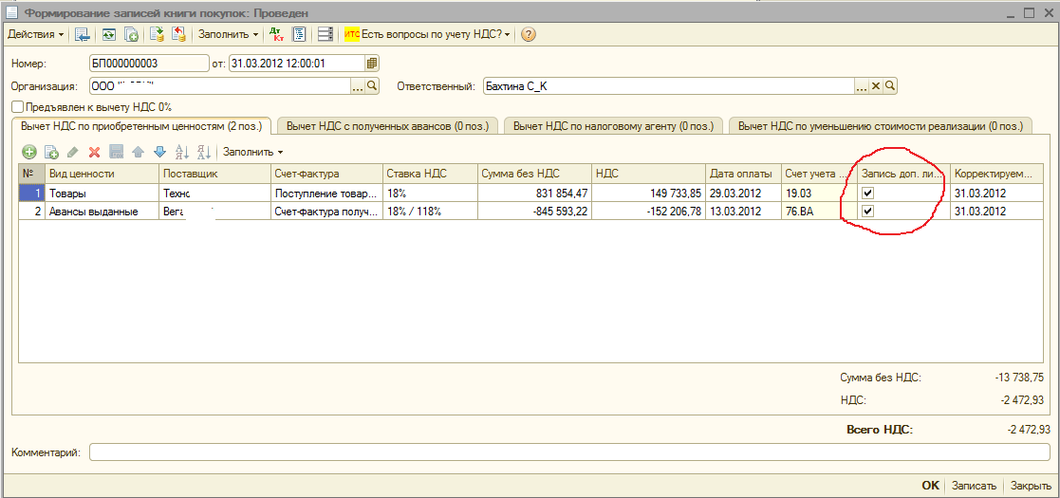1060x498 pixels.
Task: Open the table Заполнить dropdown
Action: coord(252,152)
